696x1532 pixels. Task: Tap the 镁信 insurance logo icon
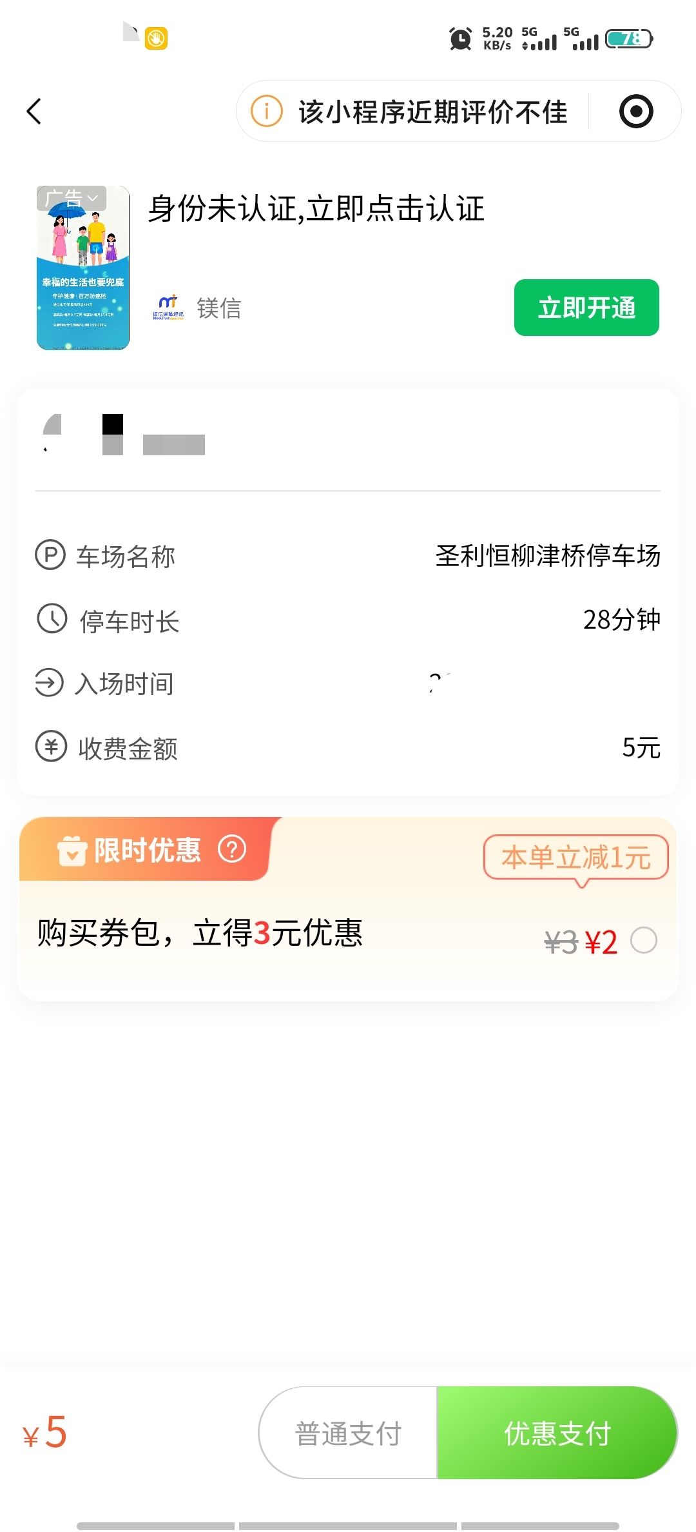[x=168, y=308]
